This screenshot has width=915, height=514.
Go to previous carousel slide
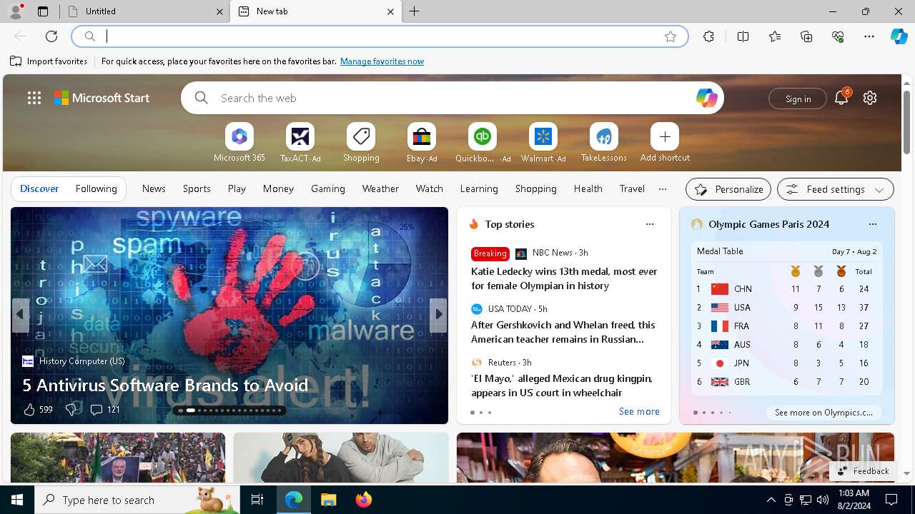pos(20,315)
